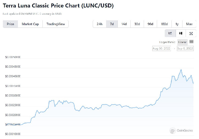This screenshot has height=139, width=199.
Task: Pick the 90d time range
Action: [150, 24]
